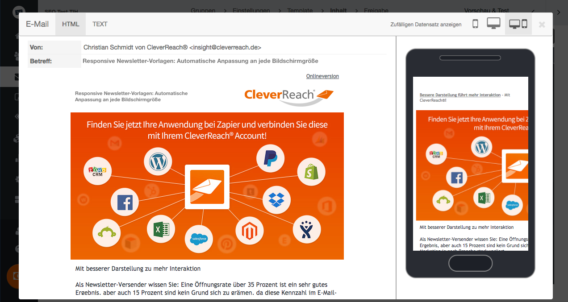Screen dimensions: 568x302
Task: Click the Facebook icon in the phone preview
Action: pos(457,178)
